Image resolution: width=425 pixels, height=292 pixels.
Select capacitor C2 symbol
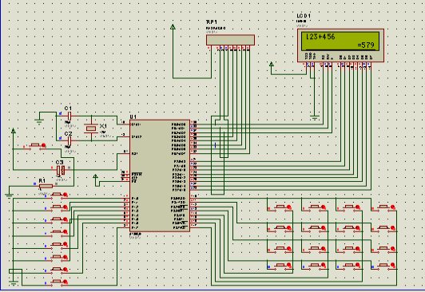point(70,141)
